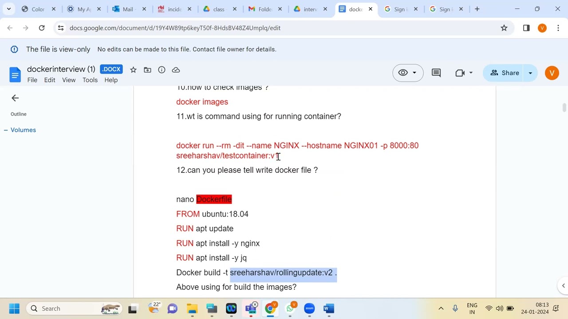
Task: Open Zoom from the taskbar
Action: click(x=309, y=308)
